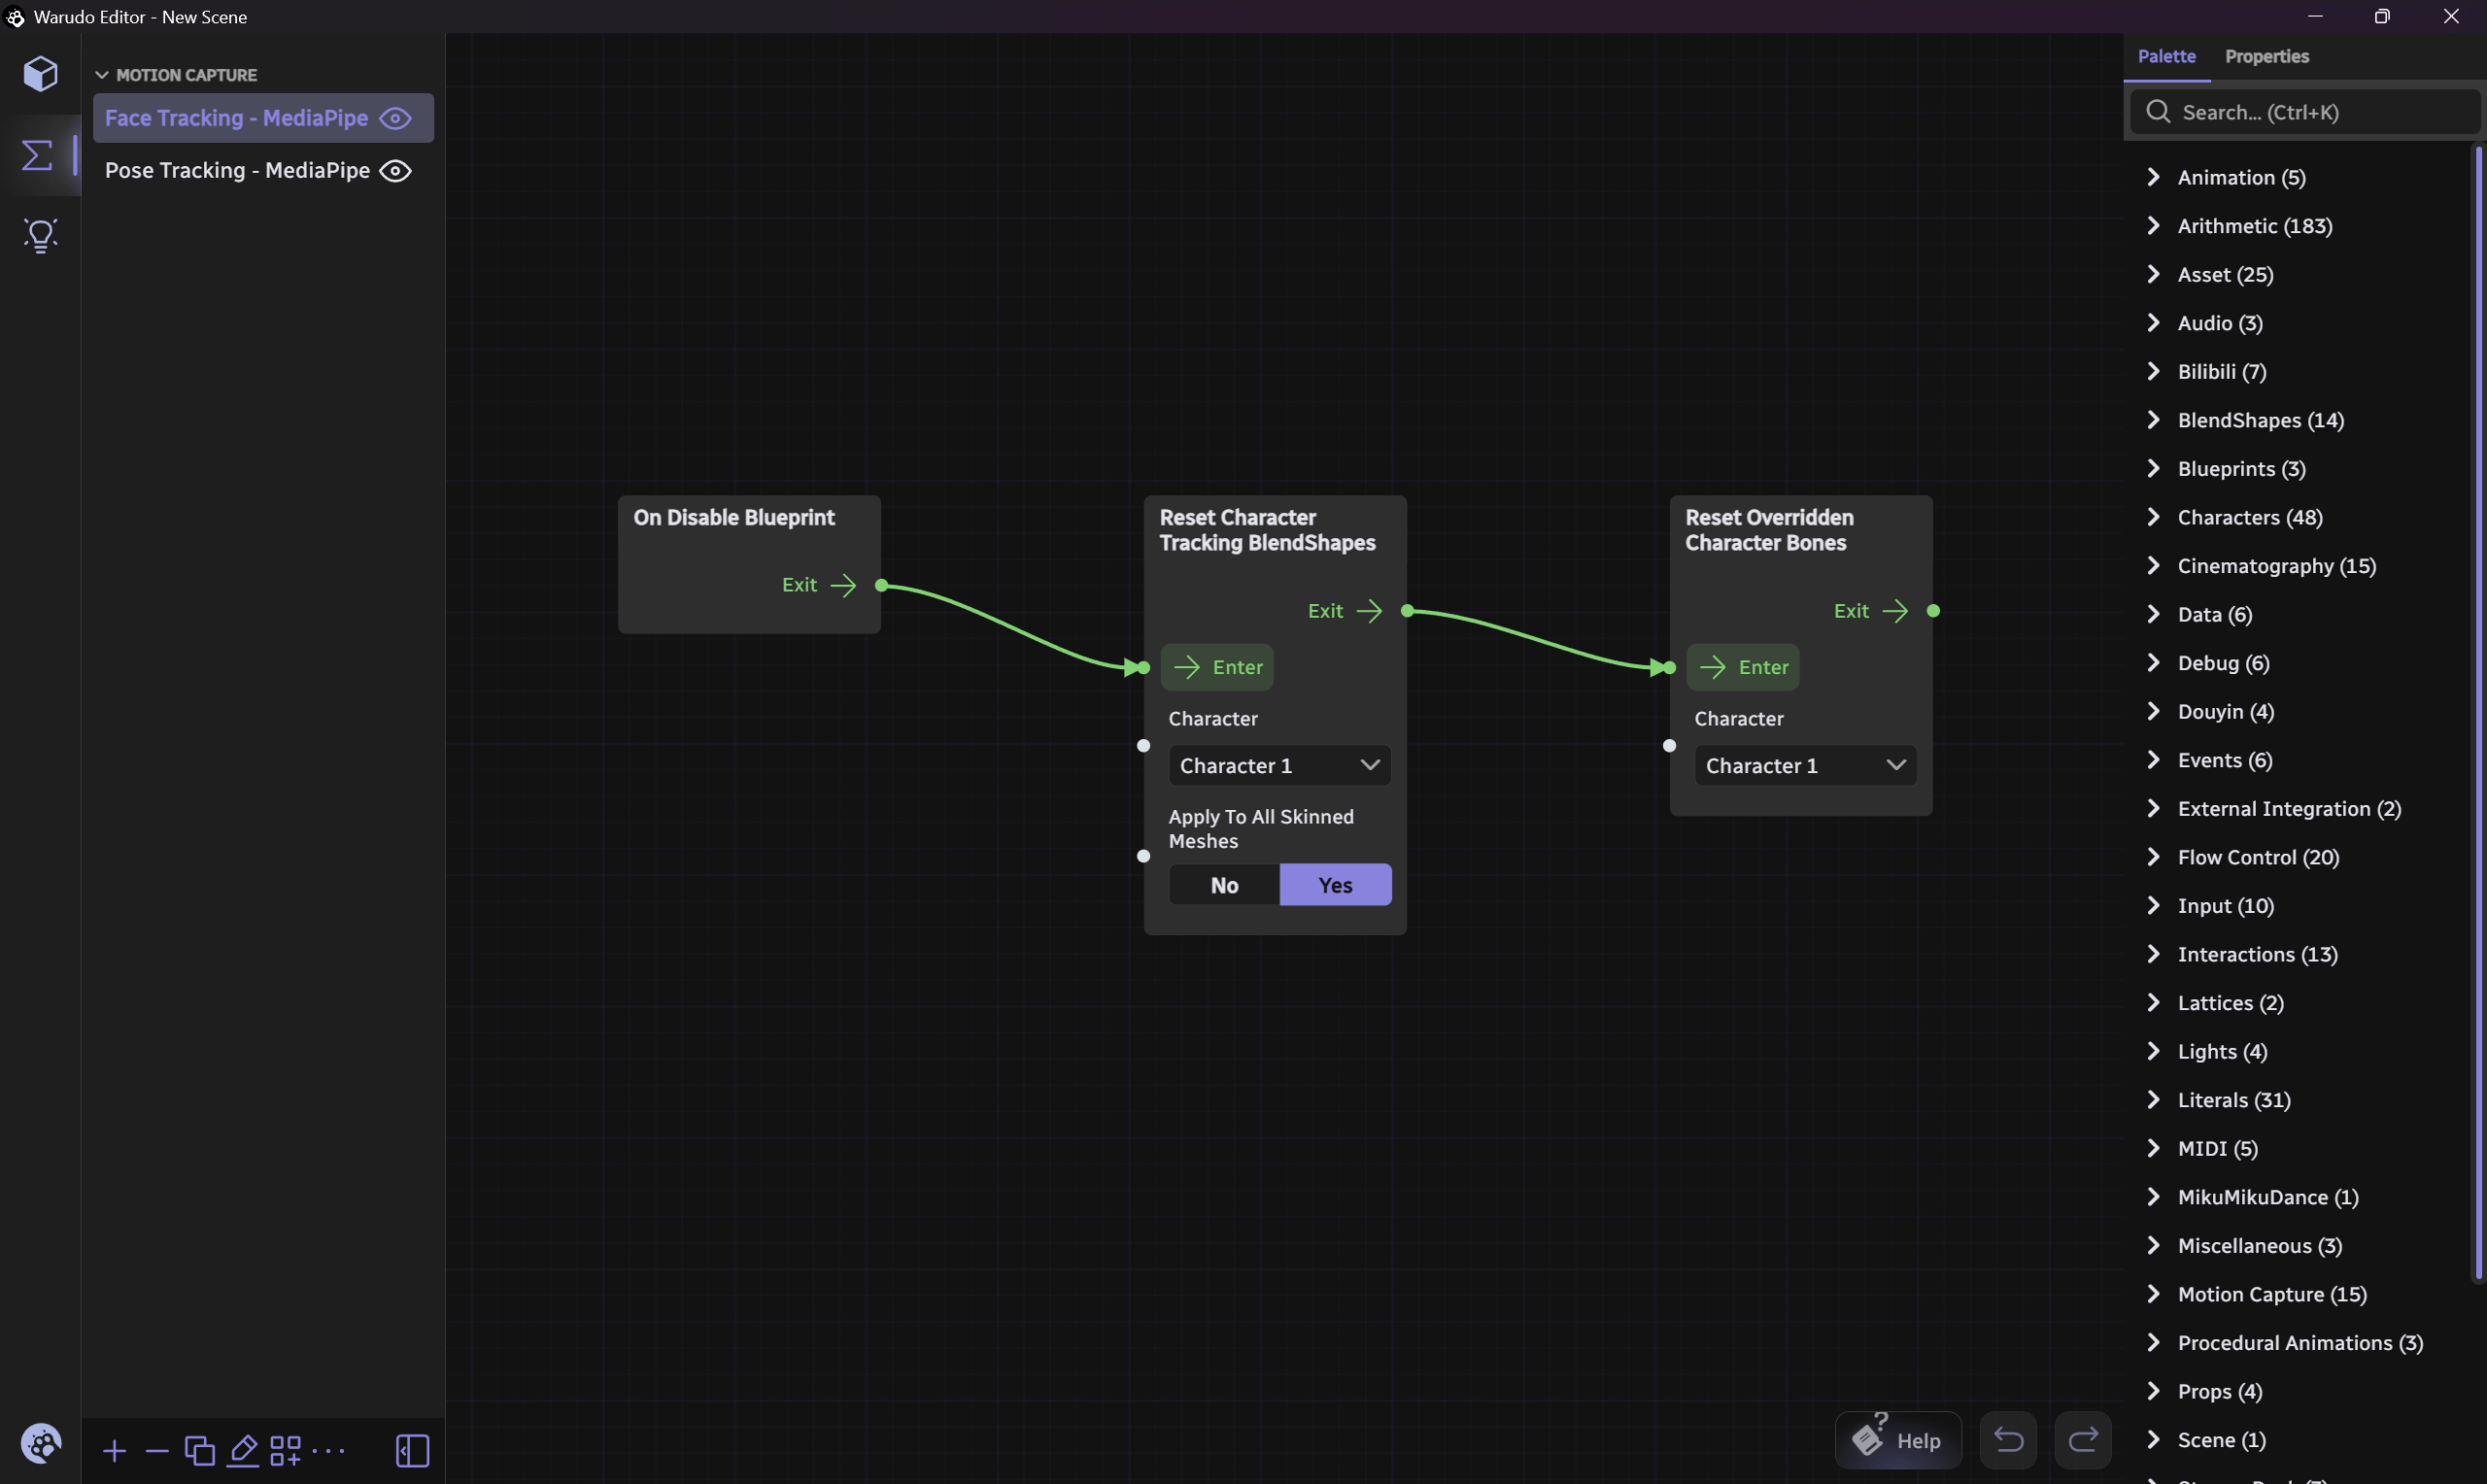Viewport: 2487px width, 1484px height.
Task: Click the Palette search field
Action: [2304, 112]
